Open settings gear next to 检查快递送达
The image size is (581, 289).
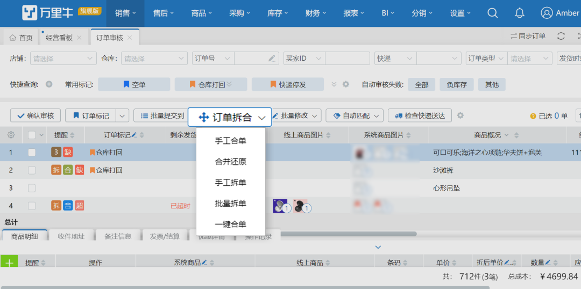click(x=460, y=115)
